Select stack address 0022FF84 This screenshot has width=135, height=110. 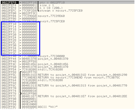click(9, 101)
